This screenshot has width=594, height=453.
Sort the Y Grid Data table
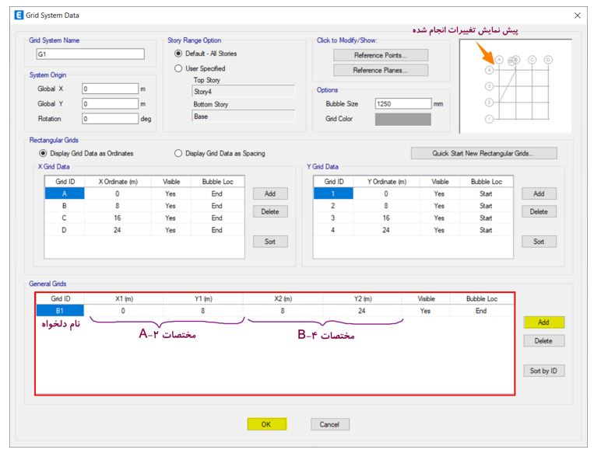coord(539,241)
